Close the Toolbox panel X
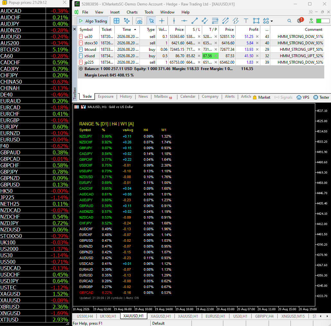331x326 pixels. (x=75, y=29)
